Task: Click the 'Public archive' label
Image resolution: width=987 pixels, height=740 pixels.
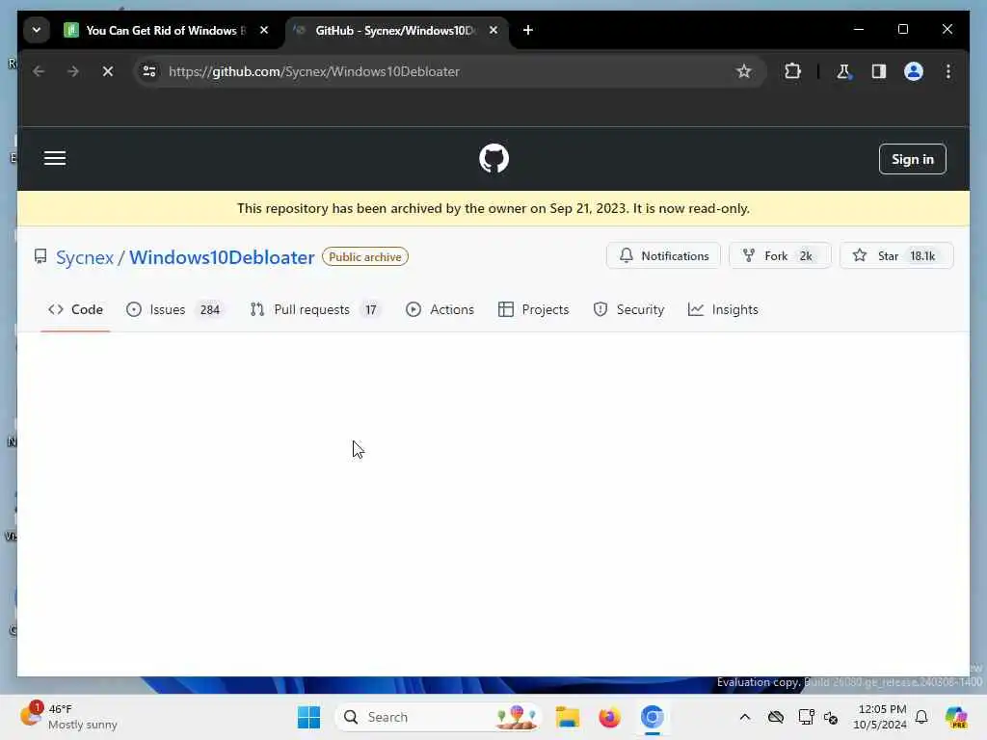Action: tap(365, 256)
